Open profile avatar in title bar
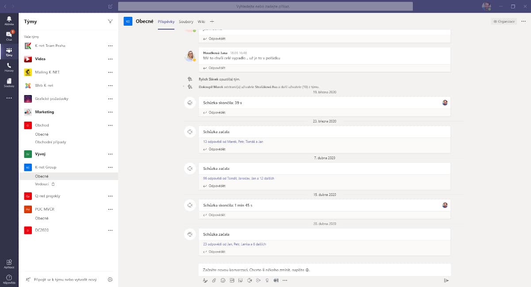This screenshot has height=287, width=531. (486, 7)
